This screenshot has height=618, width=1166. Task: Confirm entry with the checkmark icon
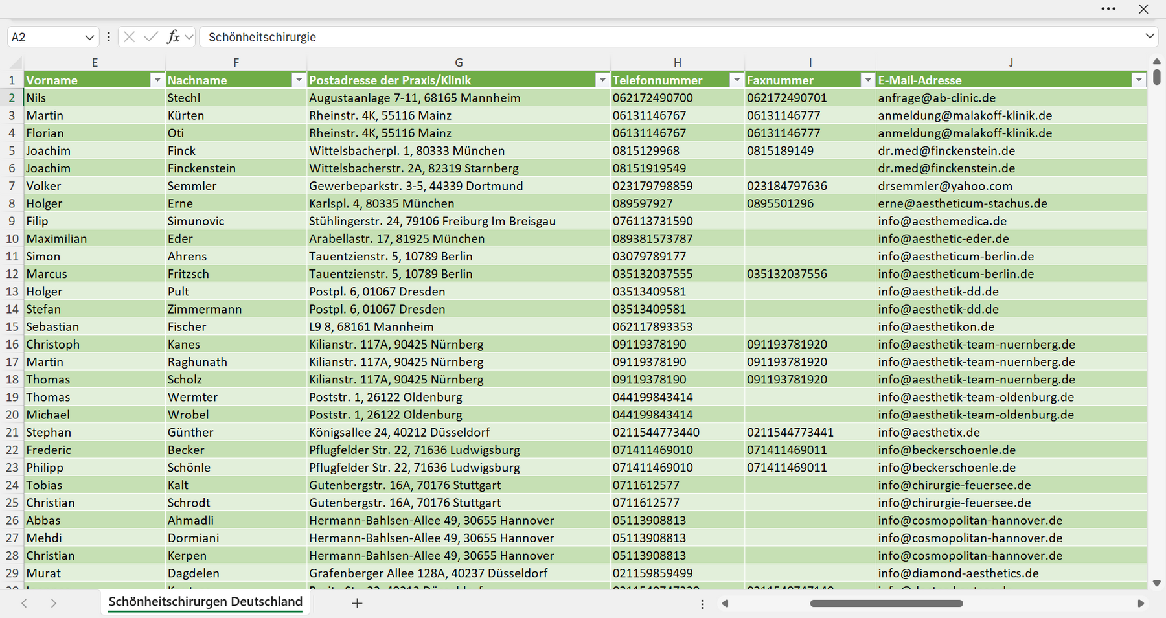[x=151, y=37]
